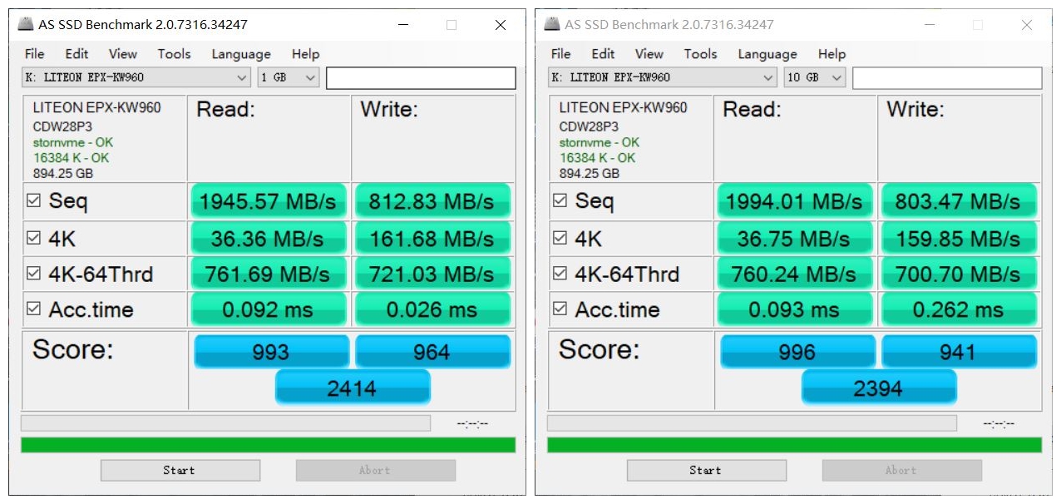Click the green progress bar in right window
Image resolution: width=1061 pixels, height=504 pixels.
pos(794,445)
